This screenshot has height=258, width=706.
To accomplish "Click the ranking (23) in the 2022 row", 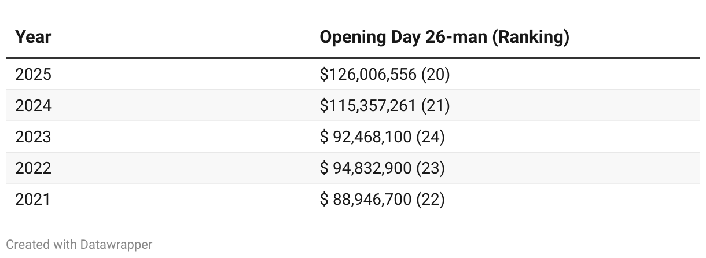I will pos(431,168).
